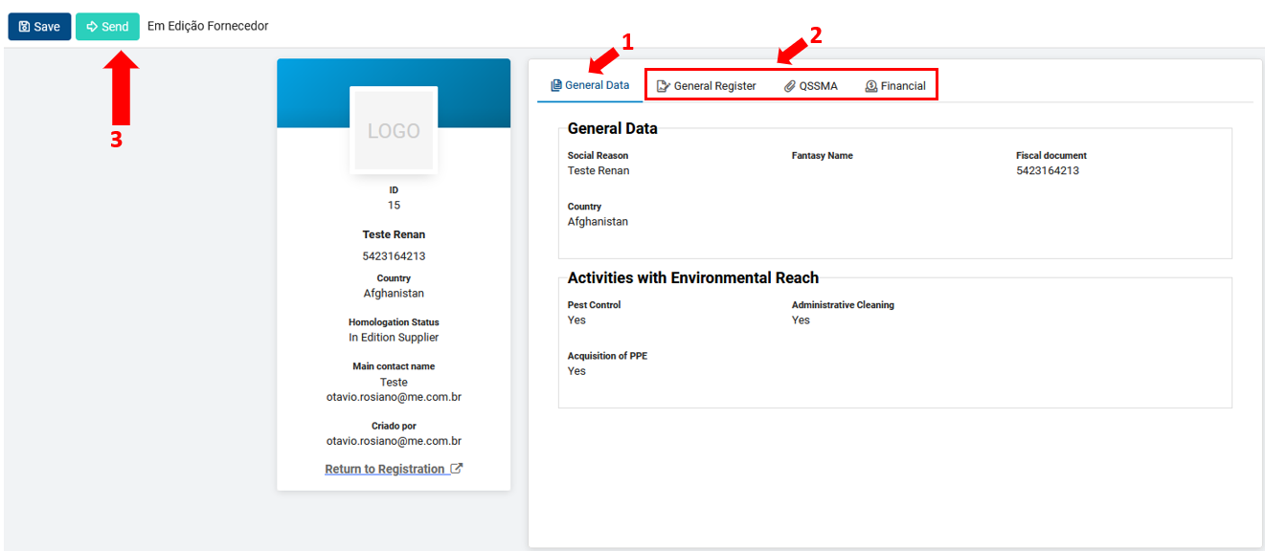1265x551 pixels.
Task: Click the Save button
Action: coord(39,27)
